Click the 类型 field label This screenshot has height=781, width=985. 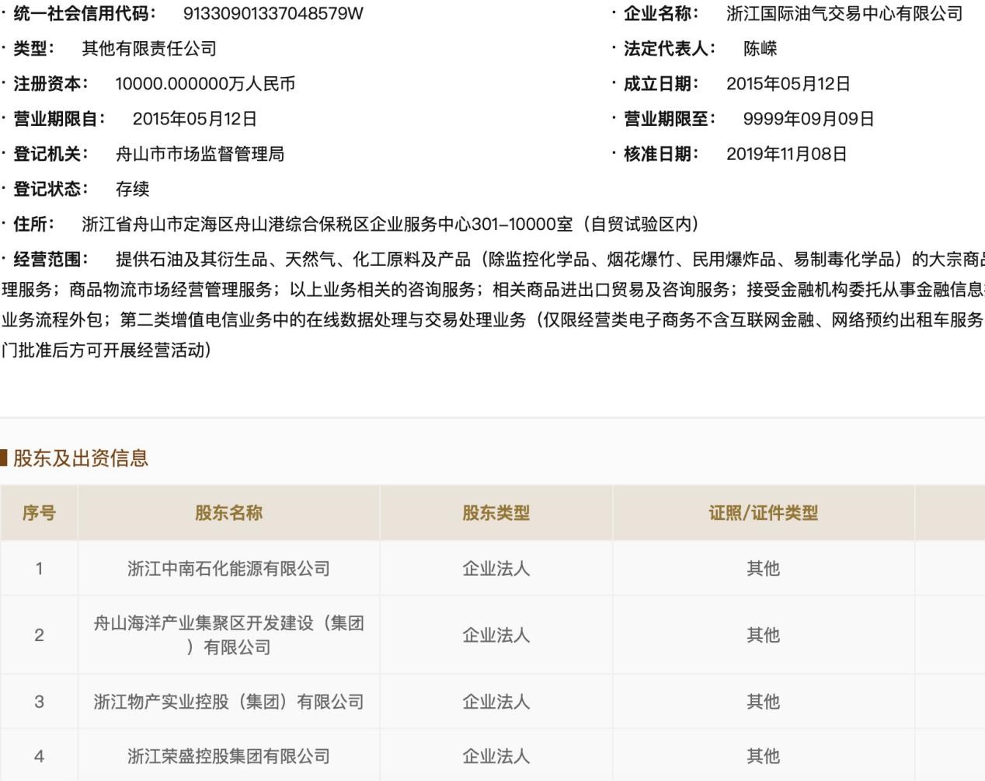[x=33, y=48]
